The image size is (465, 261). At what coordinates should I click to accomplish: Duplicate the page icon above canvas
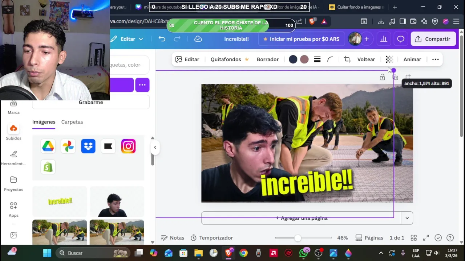(x=395, y=77)
